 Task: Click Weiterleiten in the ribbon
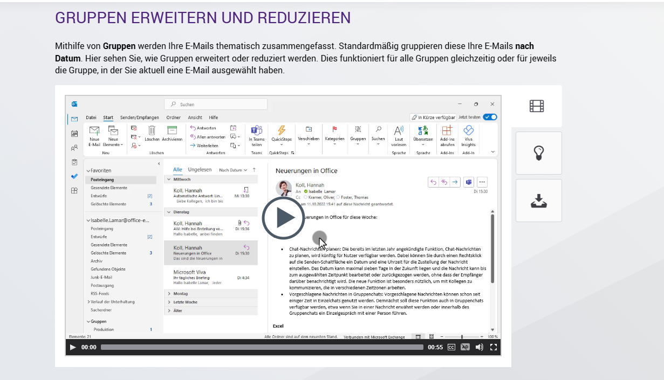(x=204, y=146)
